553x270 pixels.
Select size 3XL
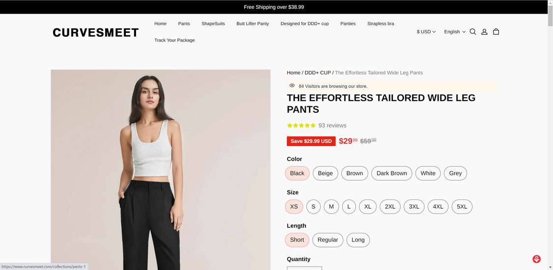(x=414, y=207)
